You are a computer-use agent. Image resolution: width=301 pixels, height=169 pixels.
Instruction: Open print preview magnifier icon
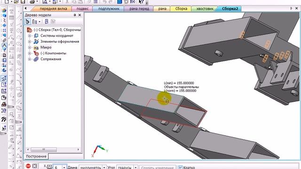pos(45,2)
